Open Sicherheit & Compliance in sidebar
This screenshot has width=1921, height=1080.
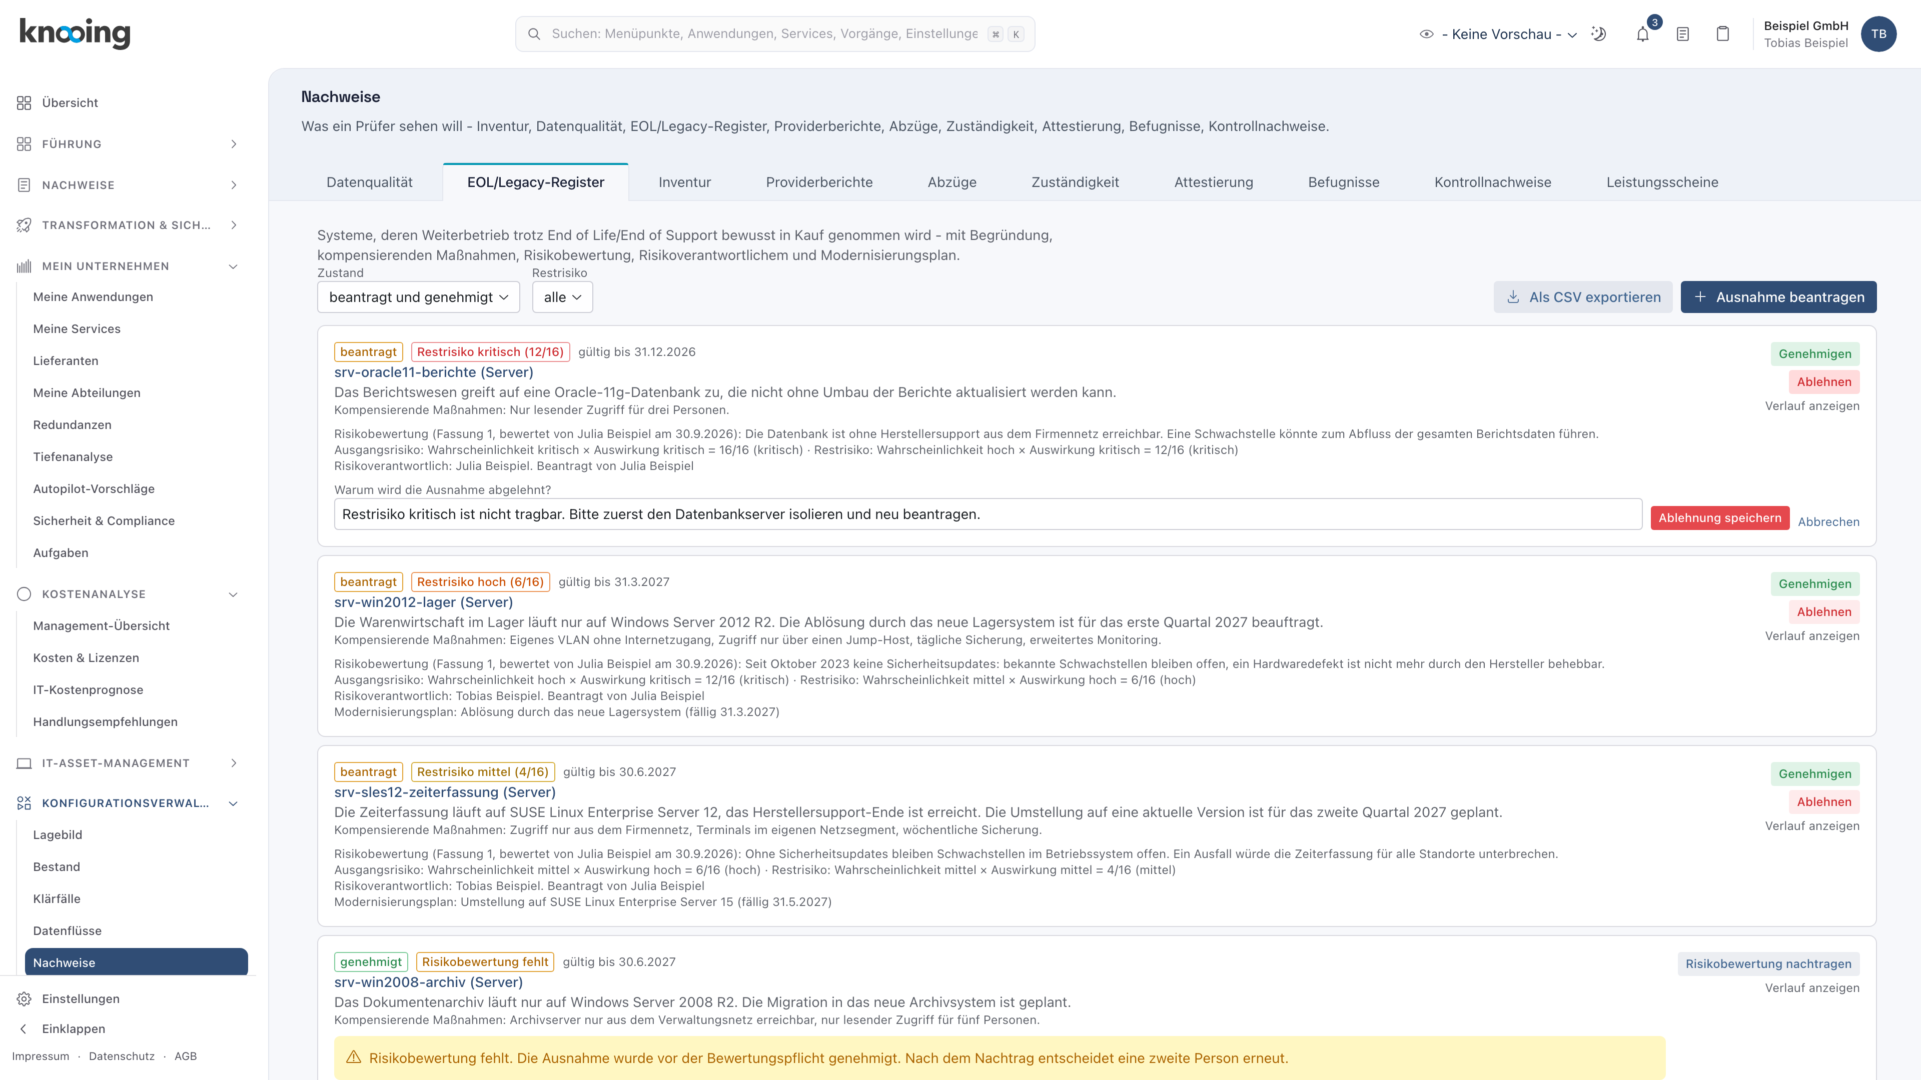coord(104,521)
